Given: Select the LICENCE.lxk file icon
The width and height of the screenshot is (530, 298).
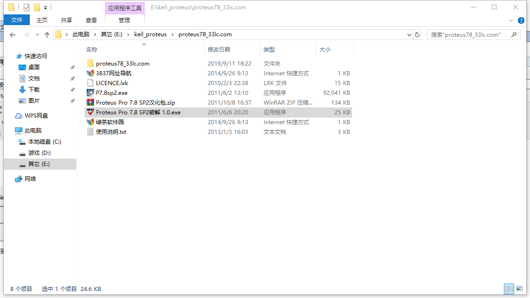Looking at the screenshot, I should click(90, 83).
